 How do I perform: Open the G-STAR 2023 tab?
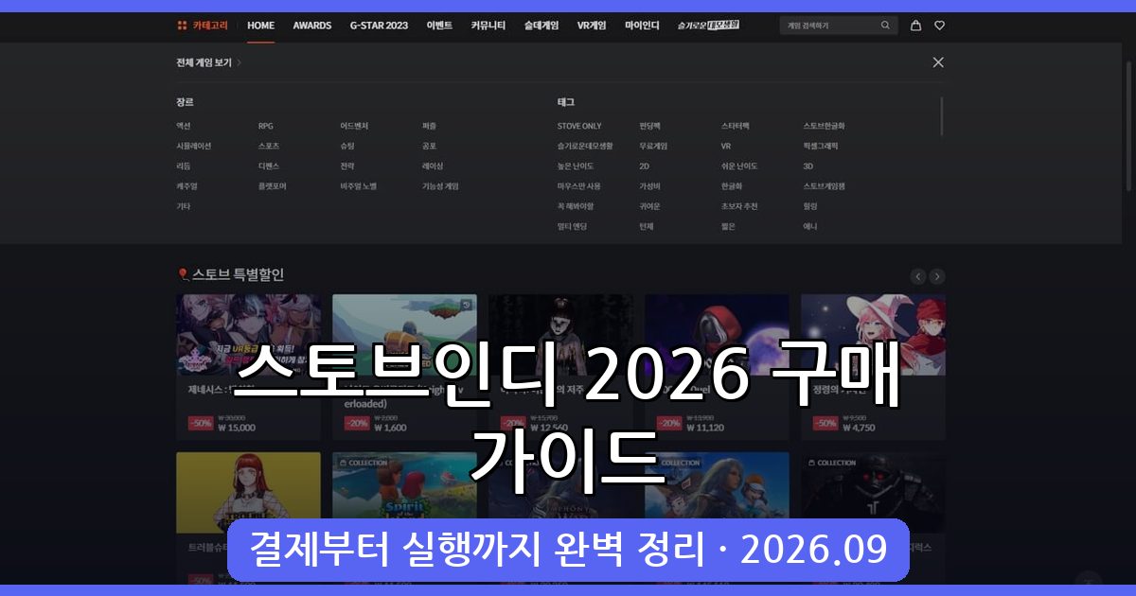(379, 26)
